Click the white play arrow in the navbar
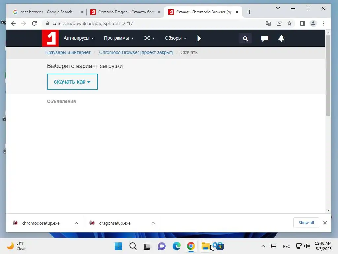 point(199,38)
